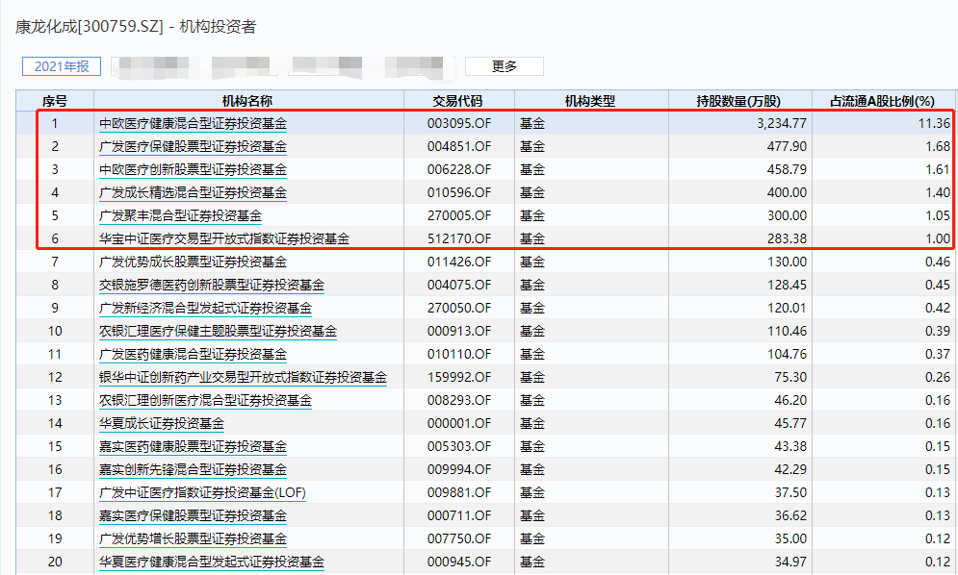Open 广发中证医疗指数证券投资基金(LOF) link
Image resolution: width=958 pixels, height=575 pixels.
click(x=202, y=492)
